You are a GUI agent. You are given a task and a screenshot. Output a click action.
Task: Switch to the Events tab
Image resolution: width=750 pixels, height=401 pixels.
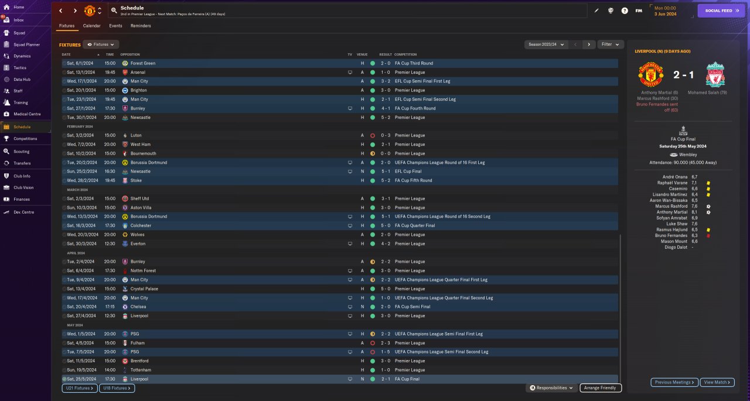(115, 26)
